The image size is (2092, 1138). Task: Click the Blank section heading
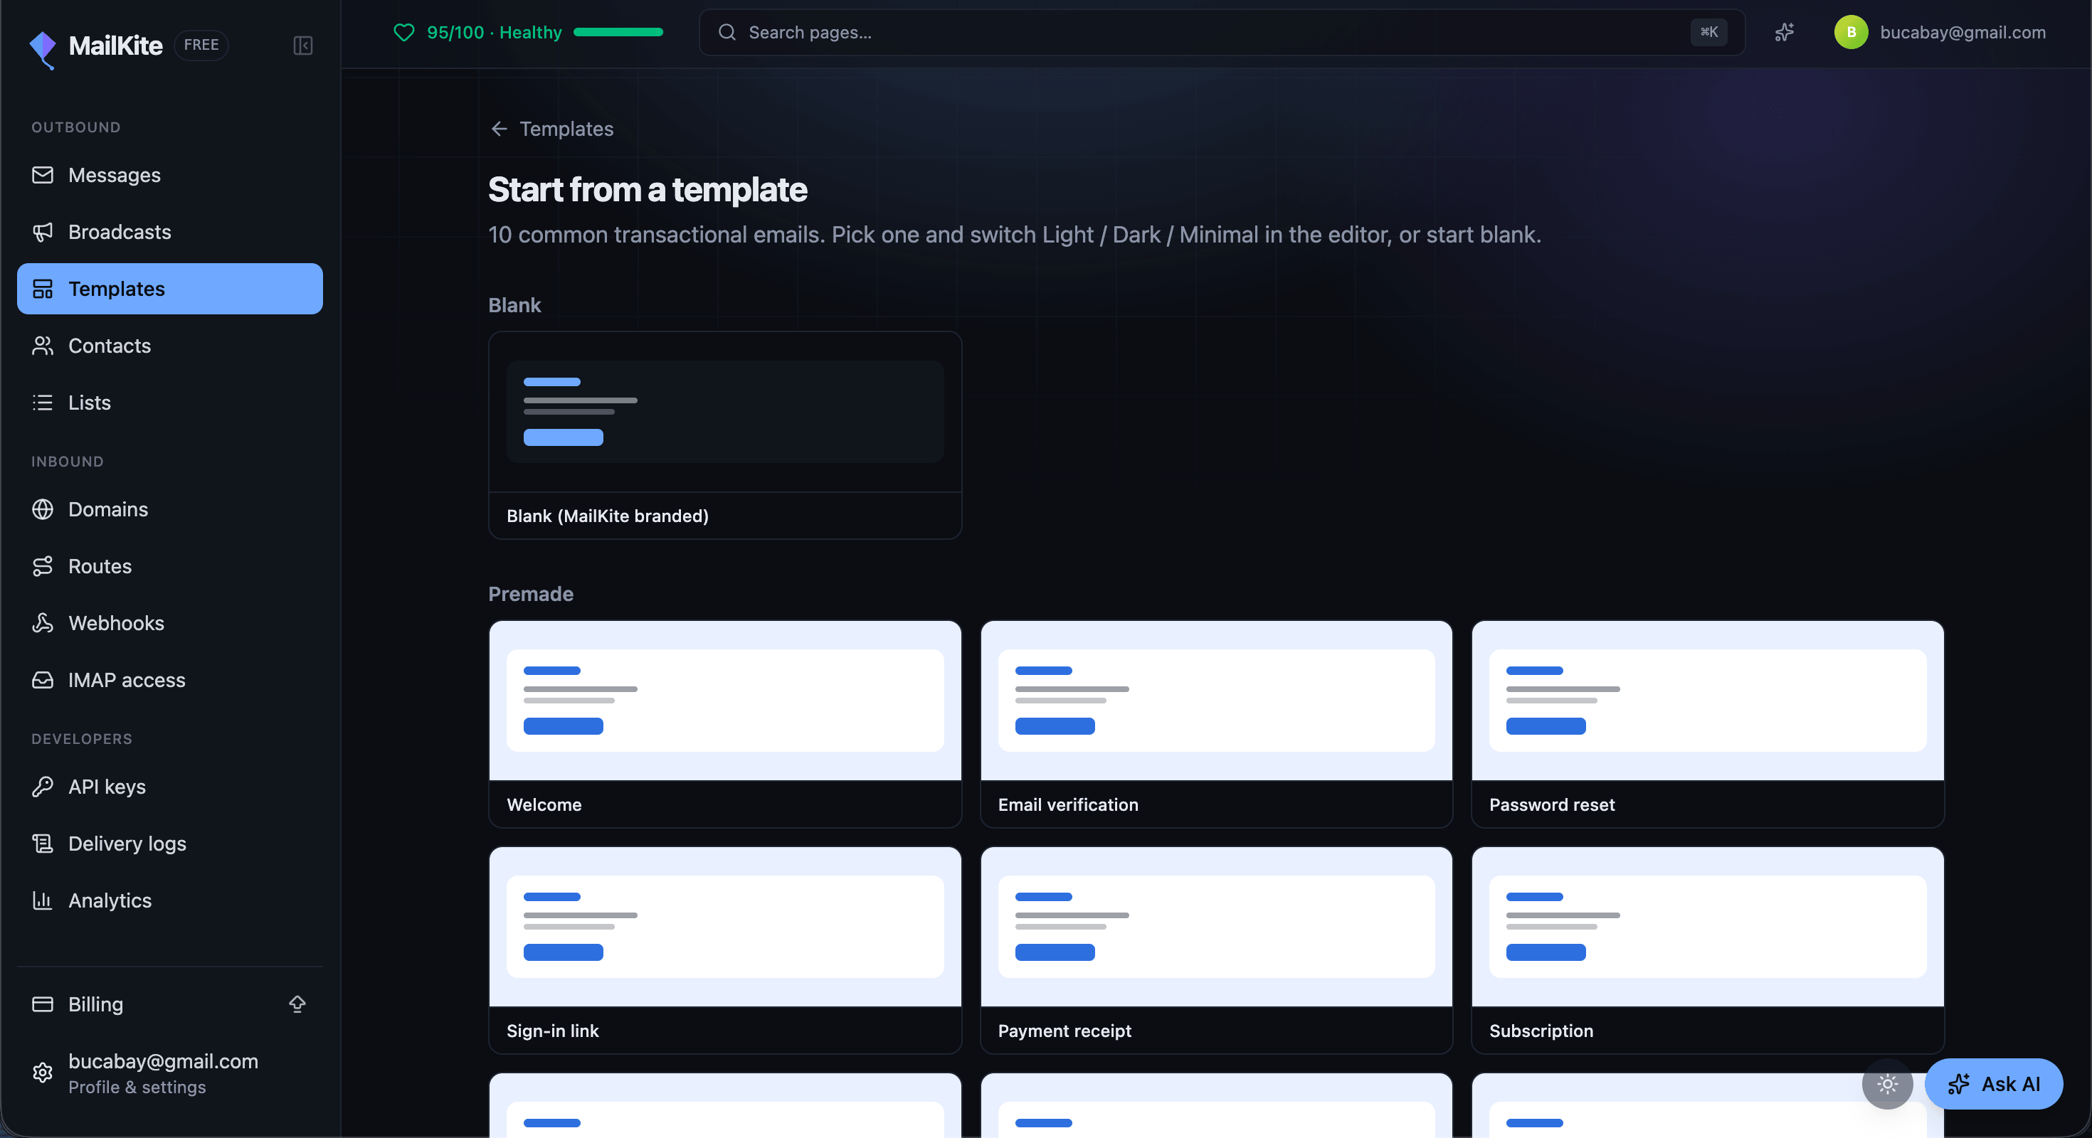tap(514, 305)
